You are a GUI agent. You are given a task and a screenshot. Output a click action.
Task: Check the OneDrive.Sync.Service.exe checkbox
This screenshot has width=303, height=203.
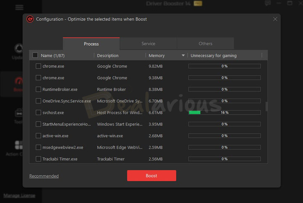tap(38, 101)
